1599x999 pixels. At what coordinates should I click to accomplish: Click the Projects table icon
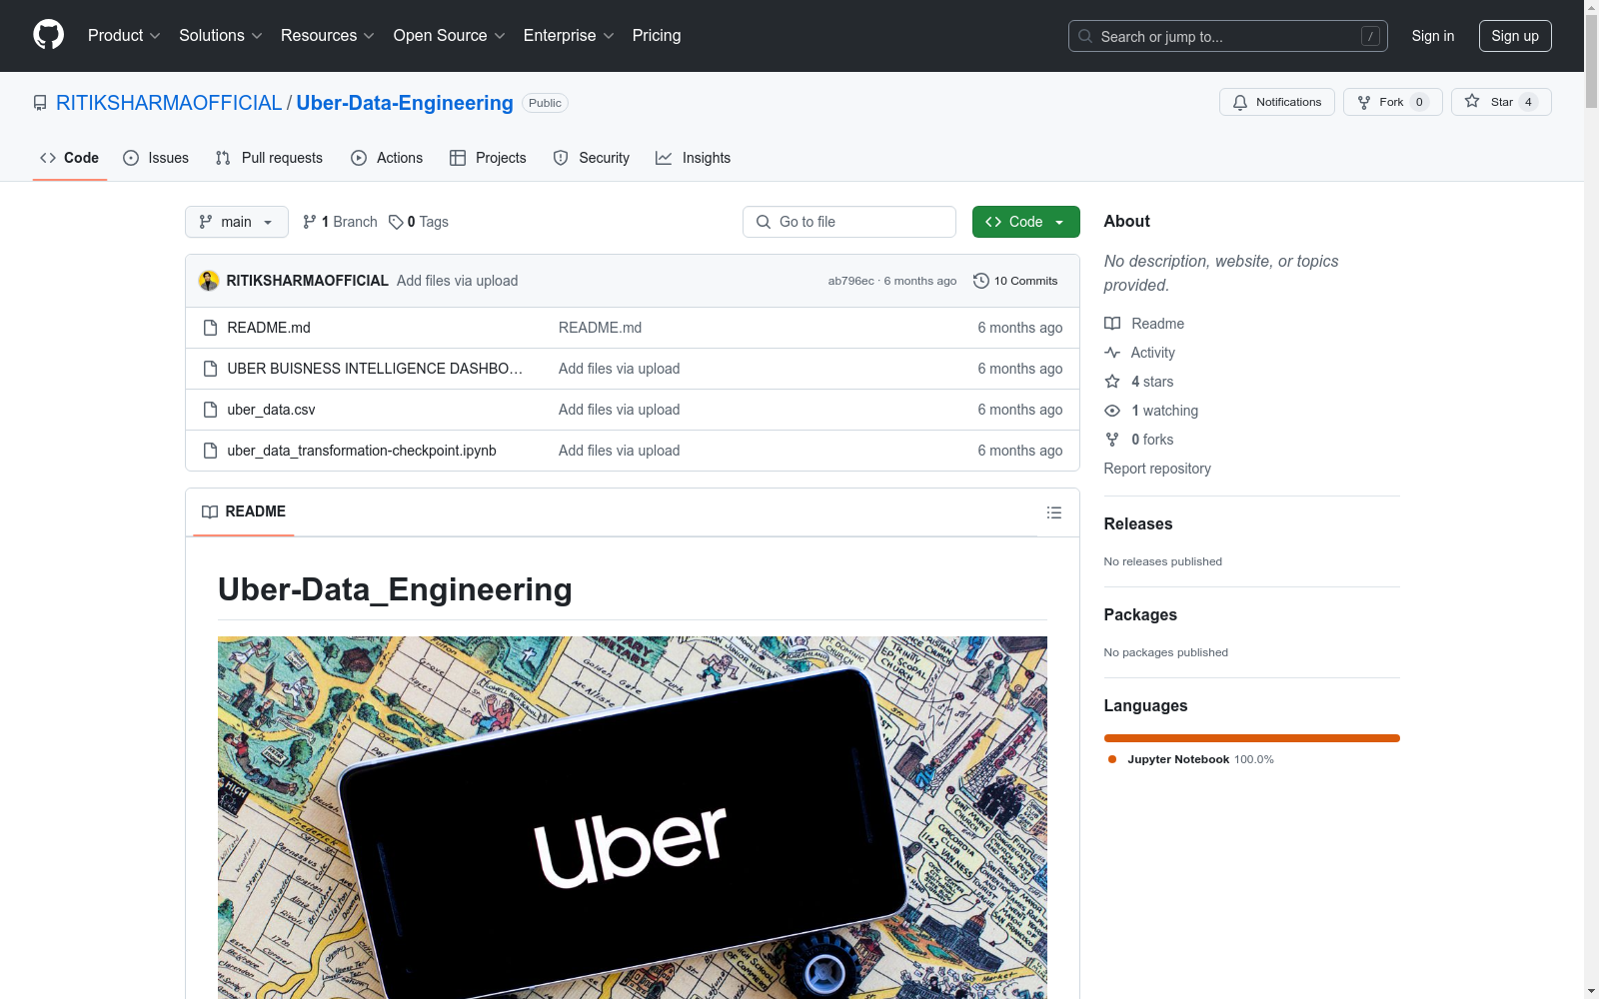pyautogui.click(x=458, y=158)
